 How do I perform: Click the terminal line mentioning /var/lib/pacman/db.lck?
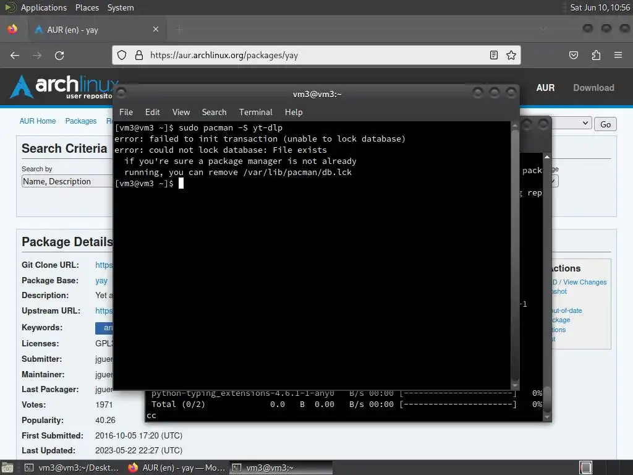[x=238, y=173]
